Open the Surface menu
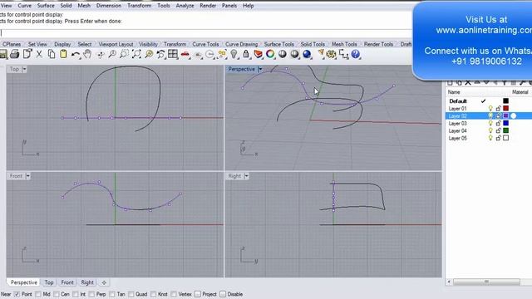The image size is (532, 299). coord(46,6)
